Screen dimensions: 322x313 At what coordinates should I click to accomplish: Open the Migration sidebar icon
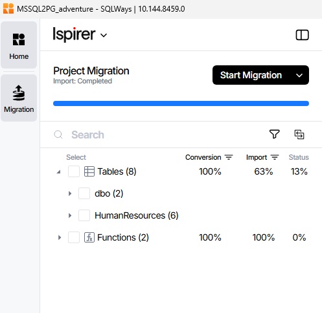click(19, 98)
